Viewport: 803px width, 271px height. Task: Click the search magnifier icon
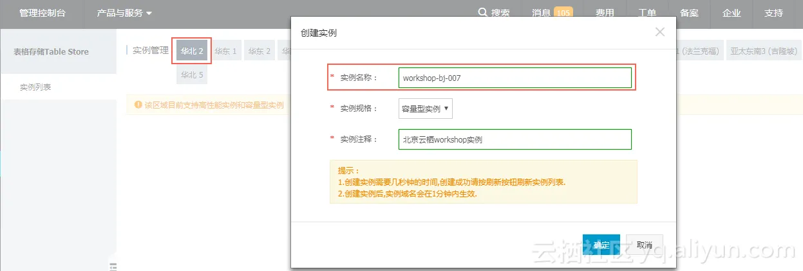click(x=483, y=13)
